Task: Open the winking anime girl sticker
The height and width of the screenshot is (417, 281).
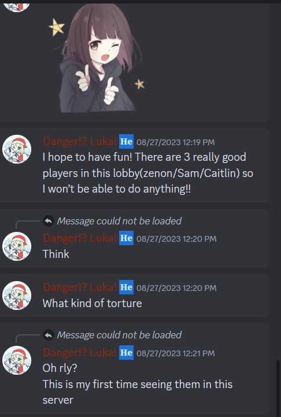Action: pos(97,58)
